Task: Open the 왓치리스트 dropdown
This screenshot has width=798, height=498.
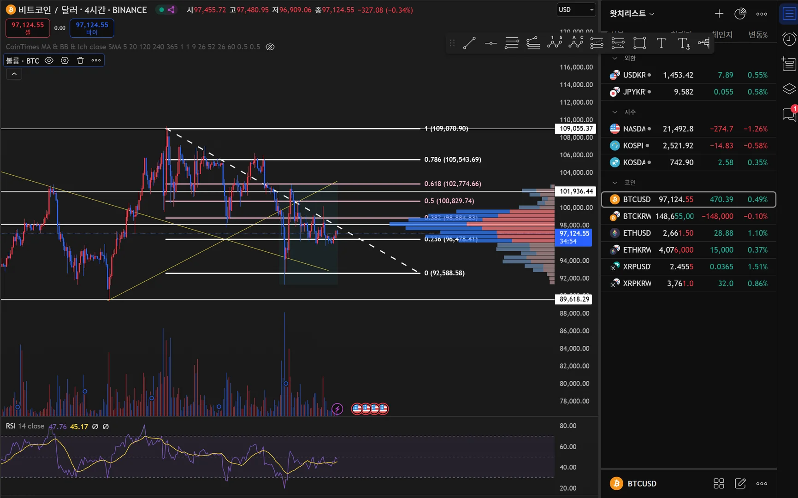Action: (x=632, y=14)
